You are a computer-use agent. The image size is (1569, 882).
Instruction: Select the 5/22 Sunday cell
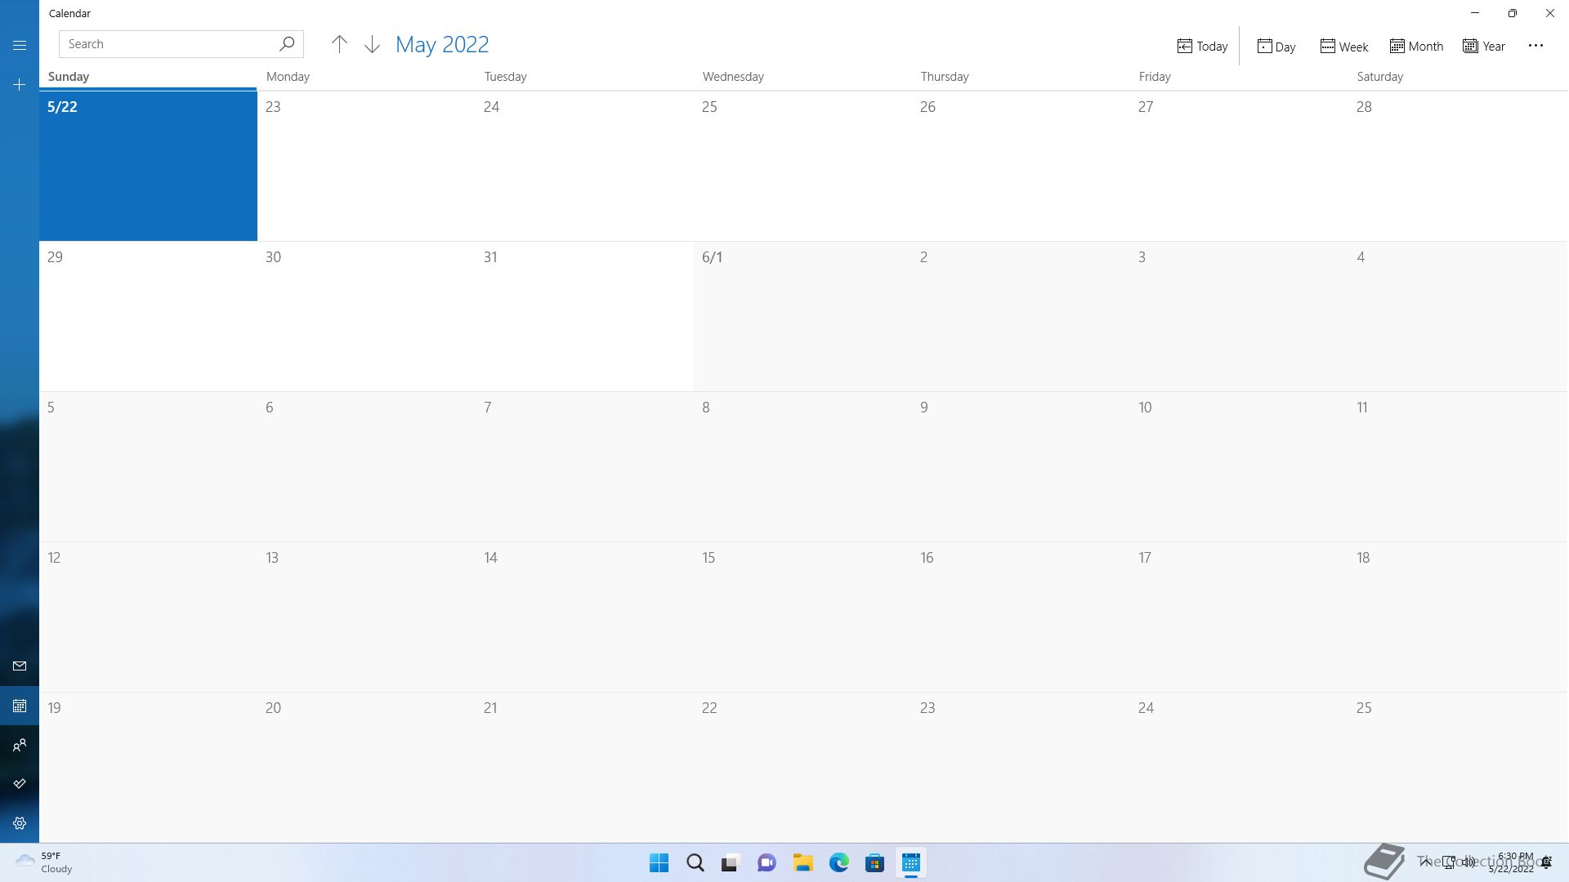tap(148, 166)
